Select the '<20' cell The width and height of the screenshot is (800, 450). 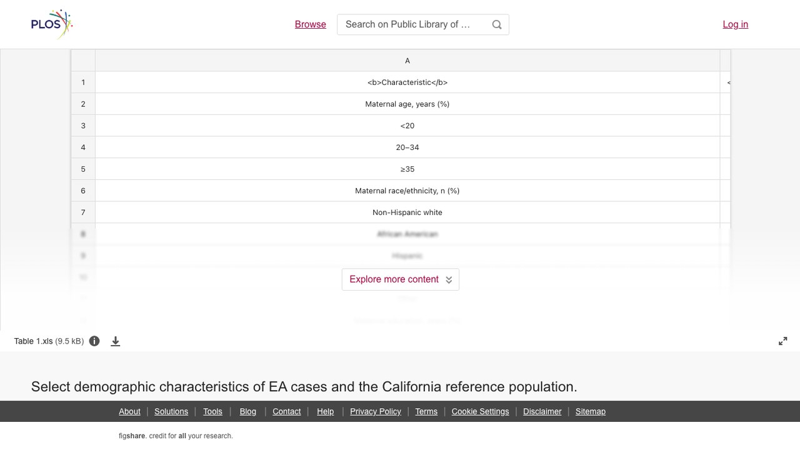click(x=407, y=126)
